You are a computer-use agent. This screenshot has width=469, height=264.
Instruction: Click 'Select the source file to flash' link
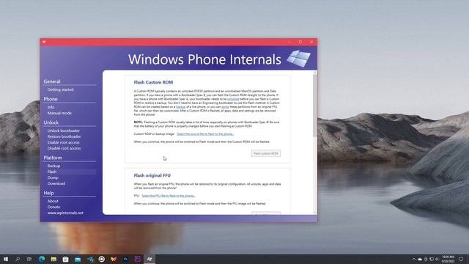click(205, 134)
